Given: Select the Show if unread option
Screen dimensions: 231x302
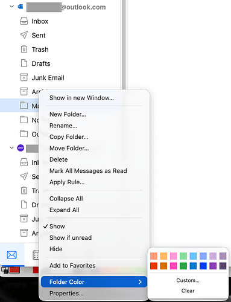Looking at the screenshot, I should (94, 237).
